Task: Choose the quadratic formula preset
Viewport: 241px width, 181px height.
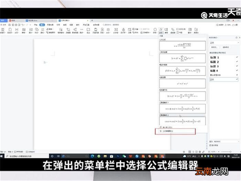Action: point(182,46)
